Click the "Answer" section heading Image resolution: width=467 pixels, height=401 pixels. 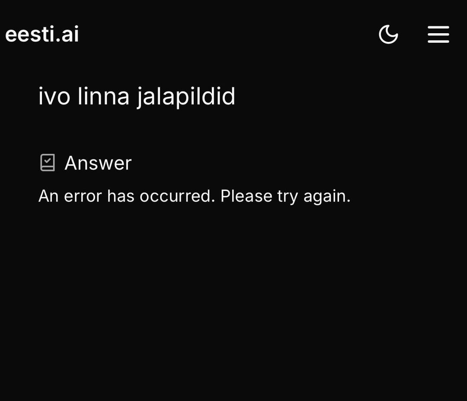tap(98, 163)
